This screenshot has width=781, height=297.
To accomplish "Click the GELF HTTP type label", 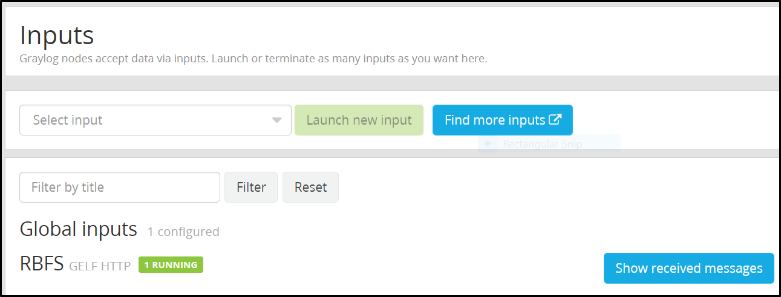I will [100, 266].
